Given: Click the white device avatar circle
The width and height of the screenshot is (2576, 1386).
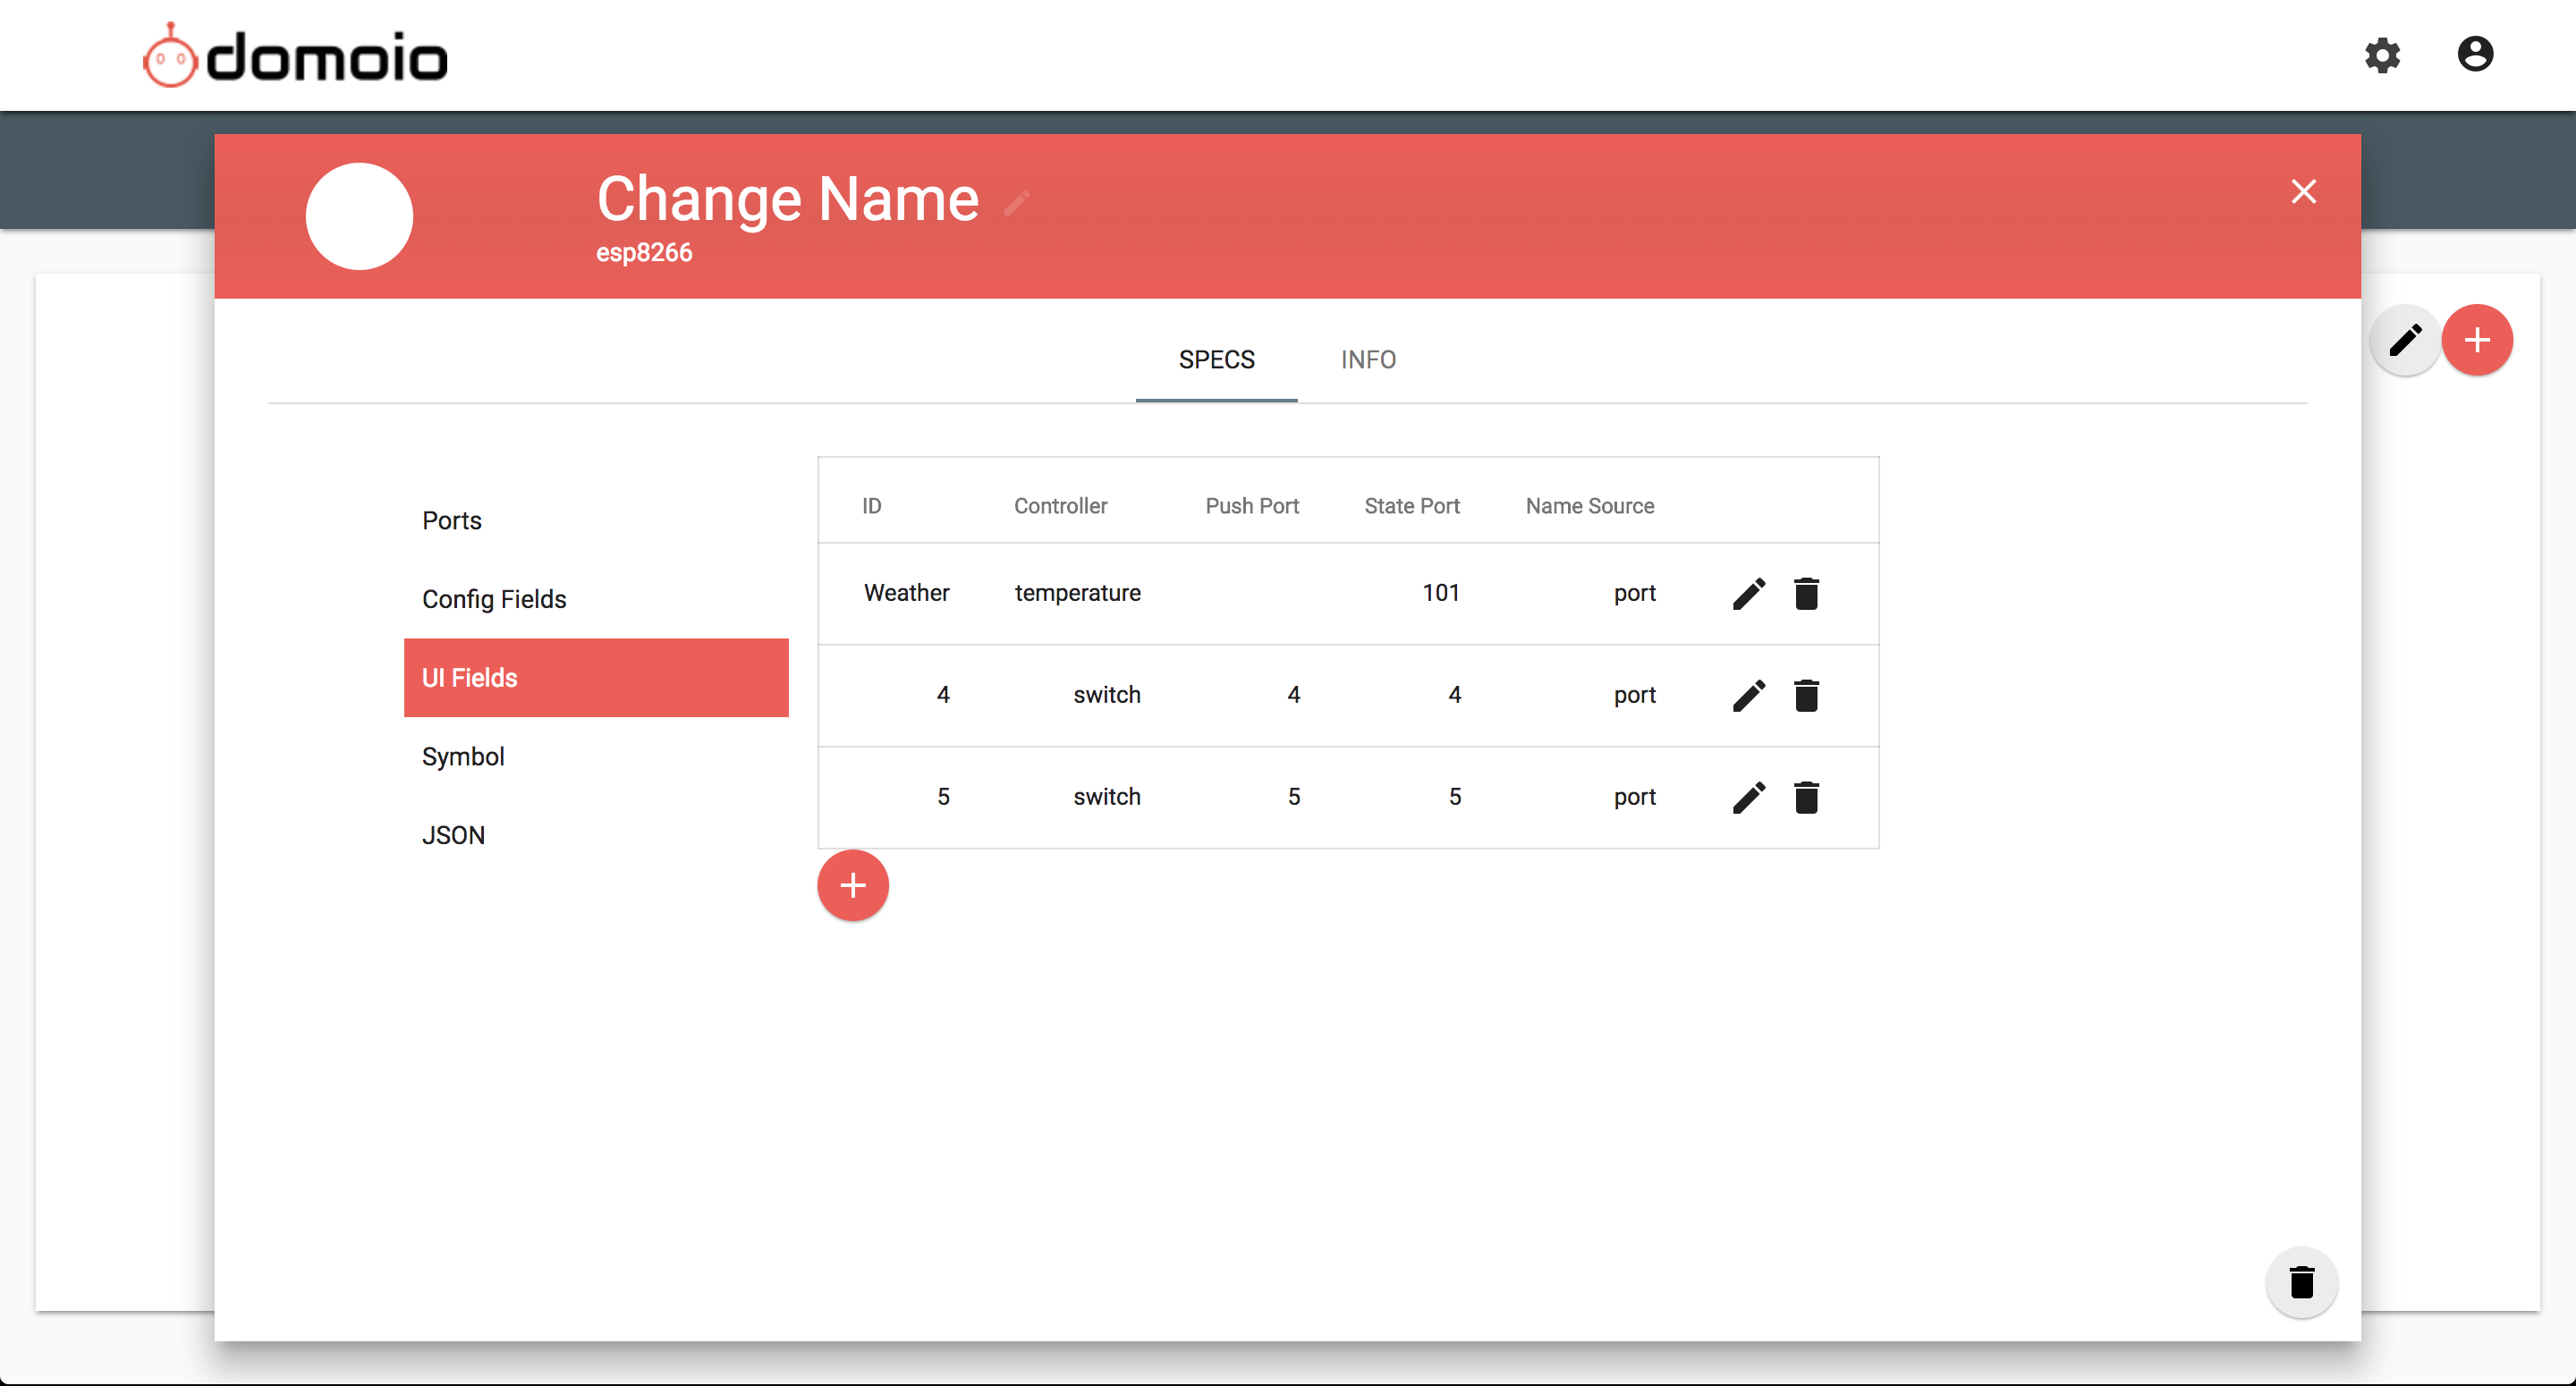Looking at the screenshot, I should [359, 216].
